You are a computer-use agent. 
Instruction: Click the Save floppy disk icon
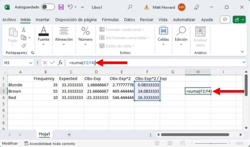(x=62, y=7)
